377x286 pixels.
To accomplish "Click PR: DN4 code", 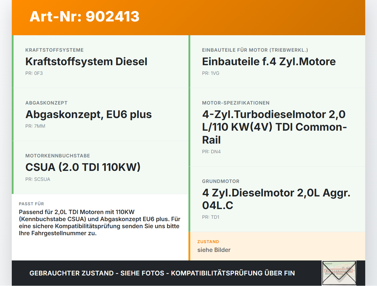I will (211, 152).
